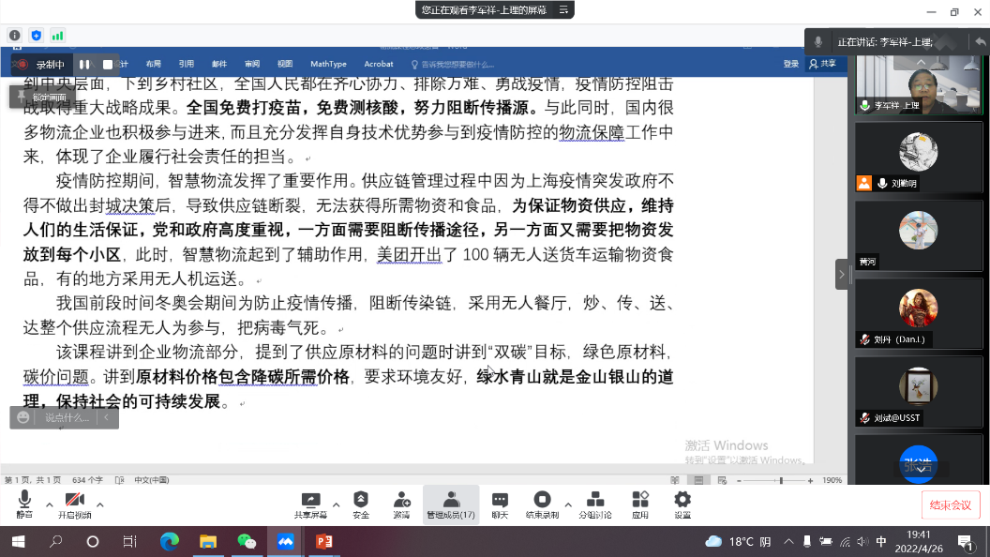Screen dimensions: 990x557
Task: Open the MathType ribbon tab
Action: [x=328, y=64]
